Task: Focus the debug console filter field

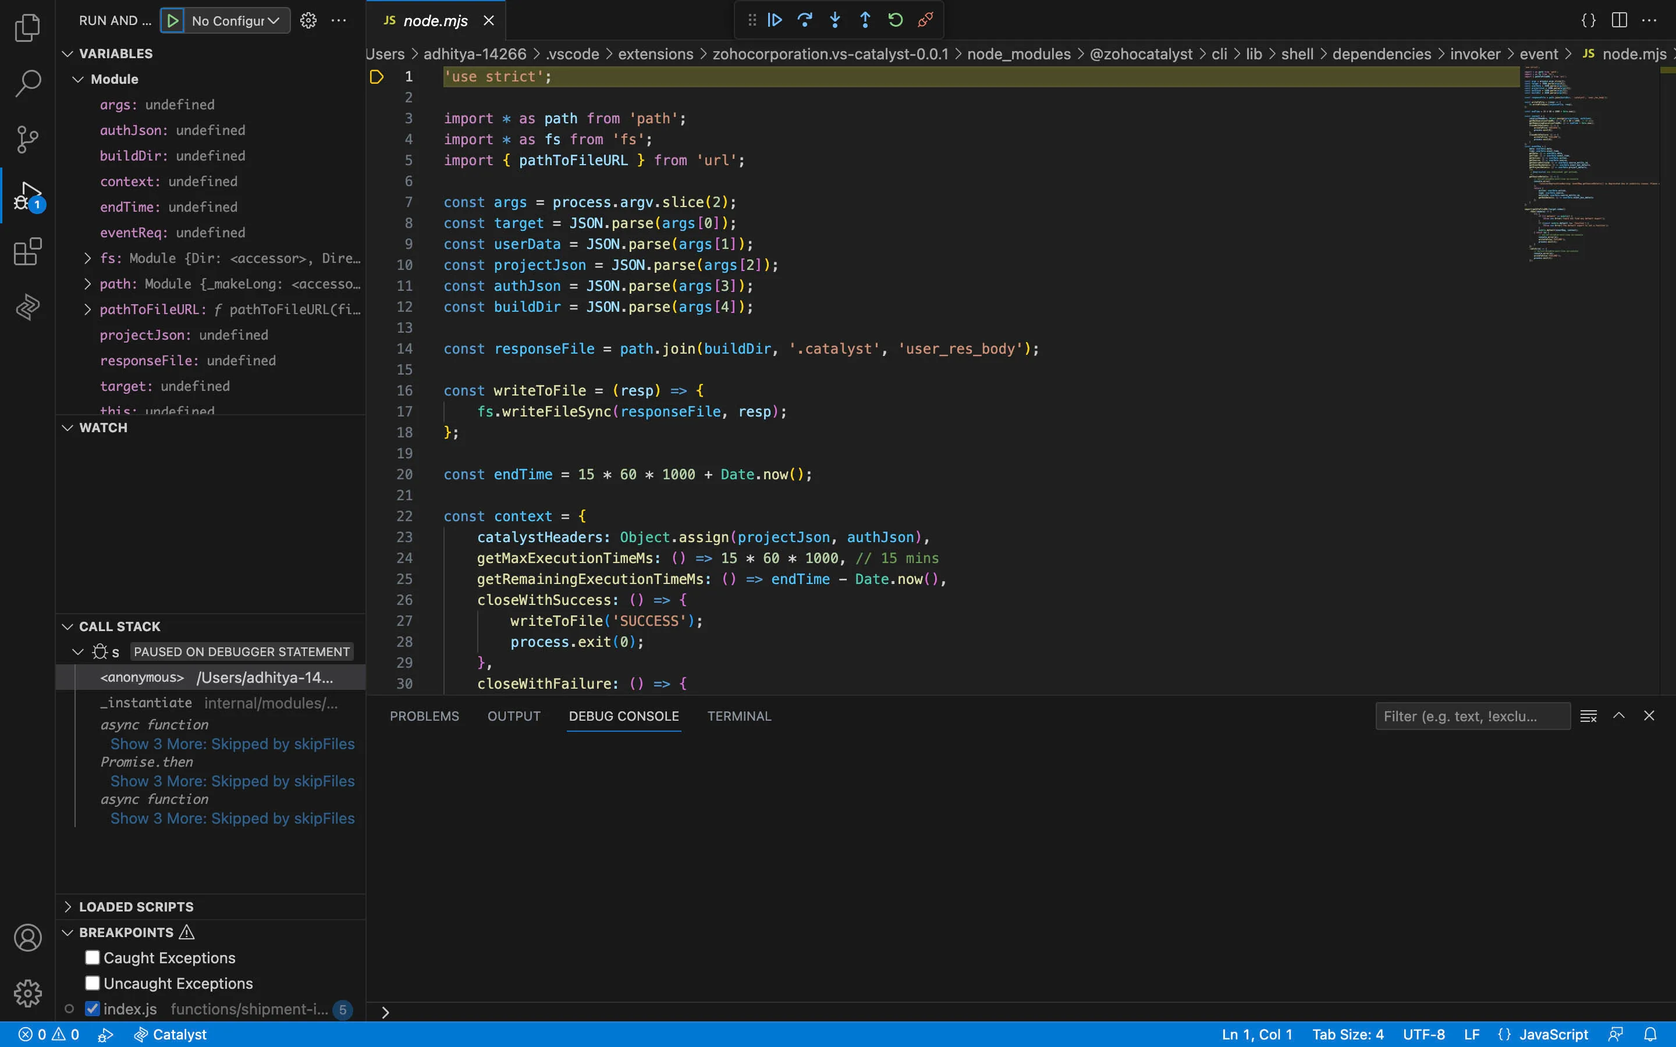Action: 1472,716
